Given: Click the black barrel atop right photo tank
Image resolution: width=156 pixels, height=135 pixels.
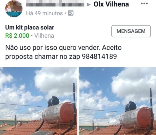Looking at the screenshot, I should pyautogui.click(x=131, y=106).
